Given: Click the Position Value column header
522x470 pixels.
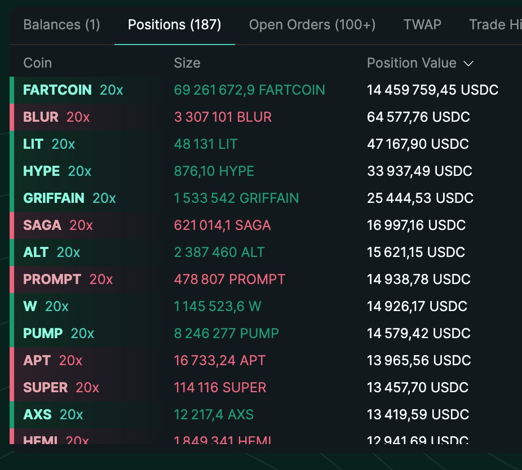Looking at the screenshot, I should tap(412, 63).
